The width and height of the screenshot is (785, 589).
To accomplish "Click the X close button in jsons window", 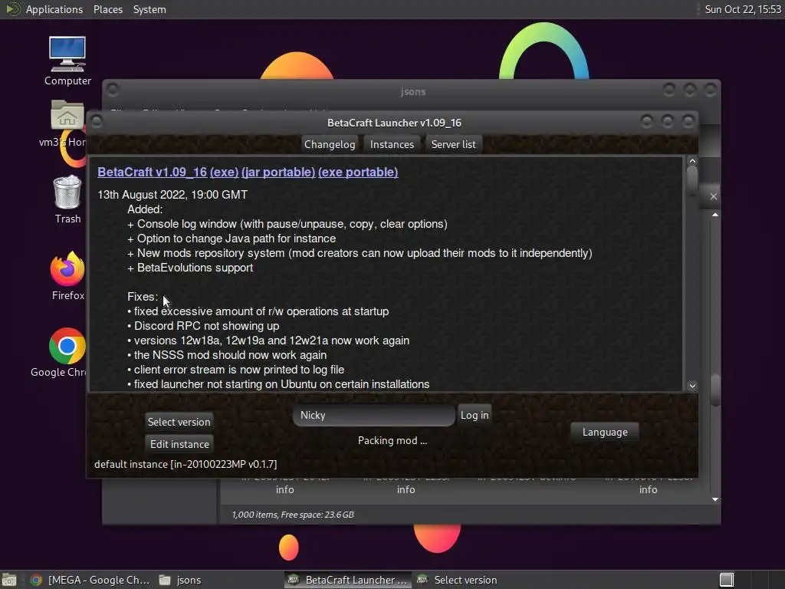I will click(x=714, y=196).
